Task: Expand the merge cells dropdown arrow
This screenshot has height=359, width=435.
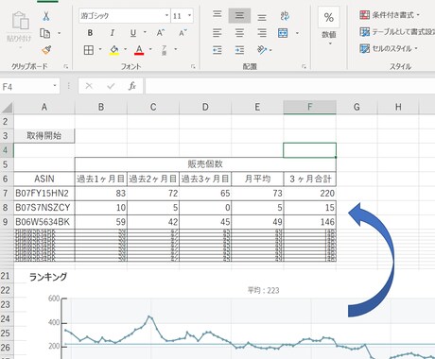Action: [x=297, y=33]
